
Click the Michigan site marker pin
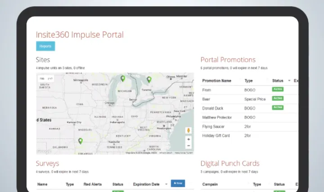(x=123, y=79)
